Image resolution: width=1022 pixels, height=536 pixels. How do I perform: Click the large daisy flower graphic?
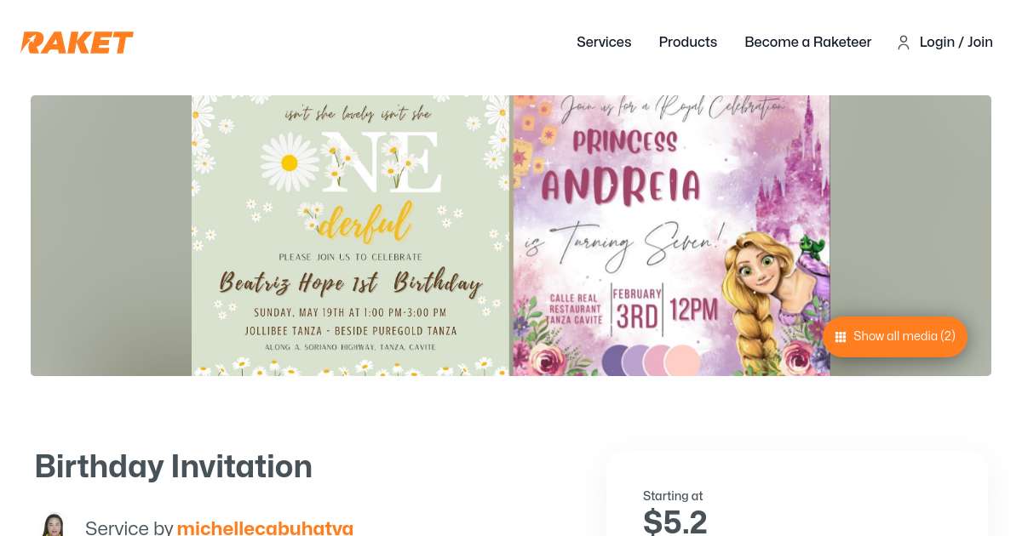[290, 161]
